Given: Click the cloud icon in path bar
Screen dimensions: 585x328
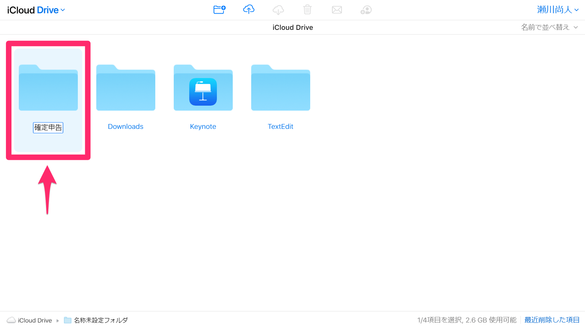Looking at the screenshot, I should 11,320.
